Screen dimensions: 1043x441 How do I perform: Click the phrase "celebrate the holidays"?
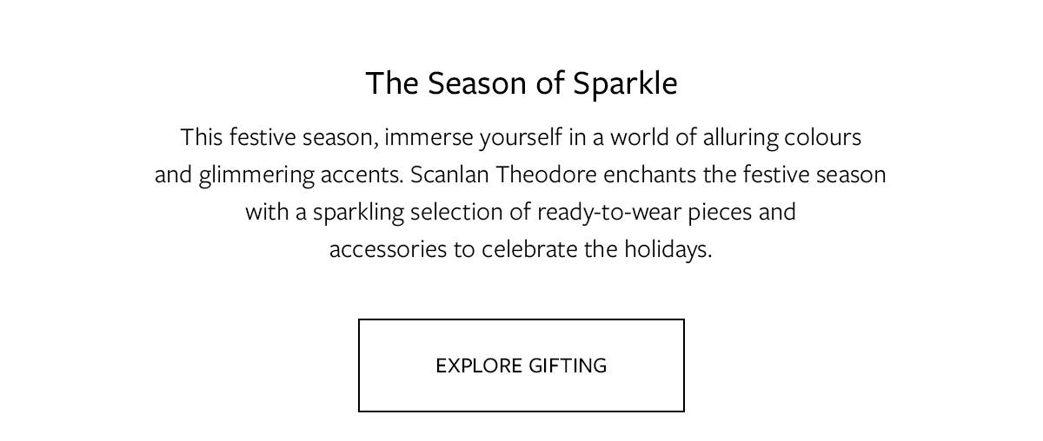point(596,249)
